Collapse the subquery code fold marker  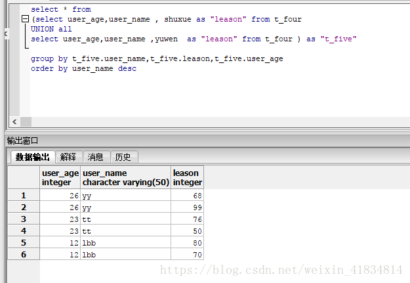pos(25,19)
